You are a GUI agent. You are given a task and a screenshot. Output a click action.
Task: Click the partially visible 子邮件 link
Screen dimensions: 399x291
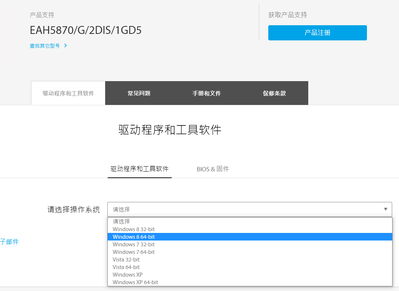tap(9, 242)
